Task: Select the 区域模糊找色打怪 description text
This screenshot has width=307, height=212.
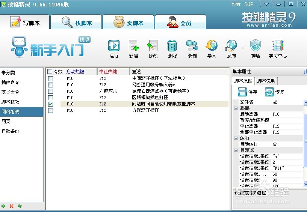Action: (150, 98)
